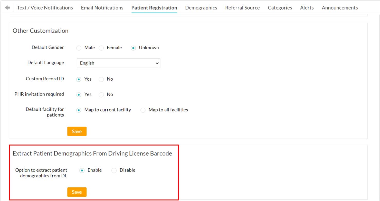Open the Alerts tab

tap(307, 8)
